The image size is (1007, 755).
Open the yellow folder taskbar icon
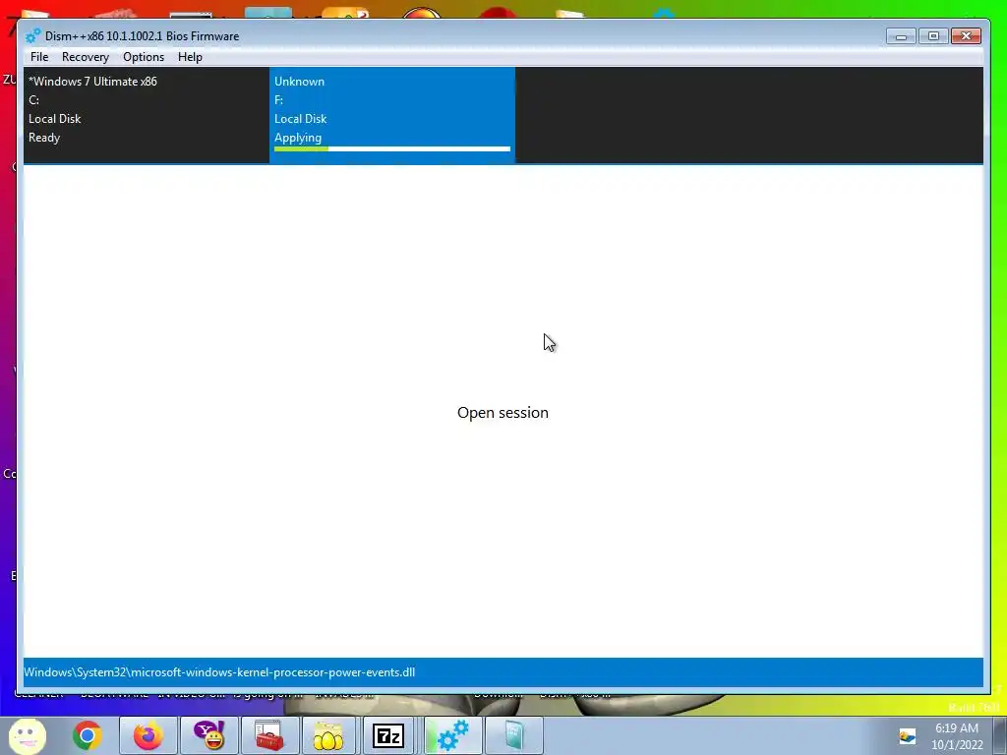pos(328,735)
